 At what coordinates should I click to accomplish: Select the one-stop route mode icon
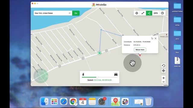pyautogui.click(x=143, y=13)
